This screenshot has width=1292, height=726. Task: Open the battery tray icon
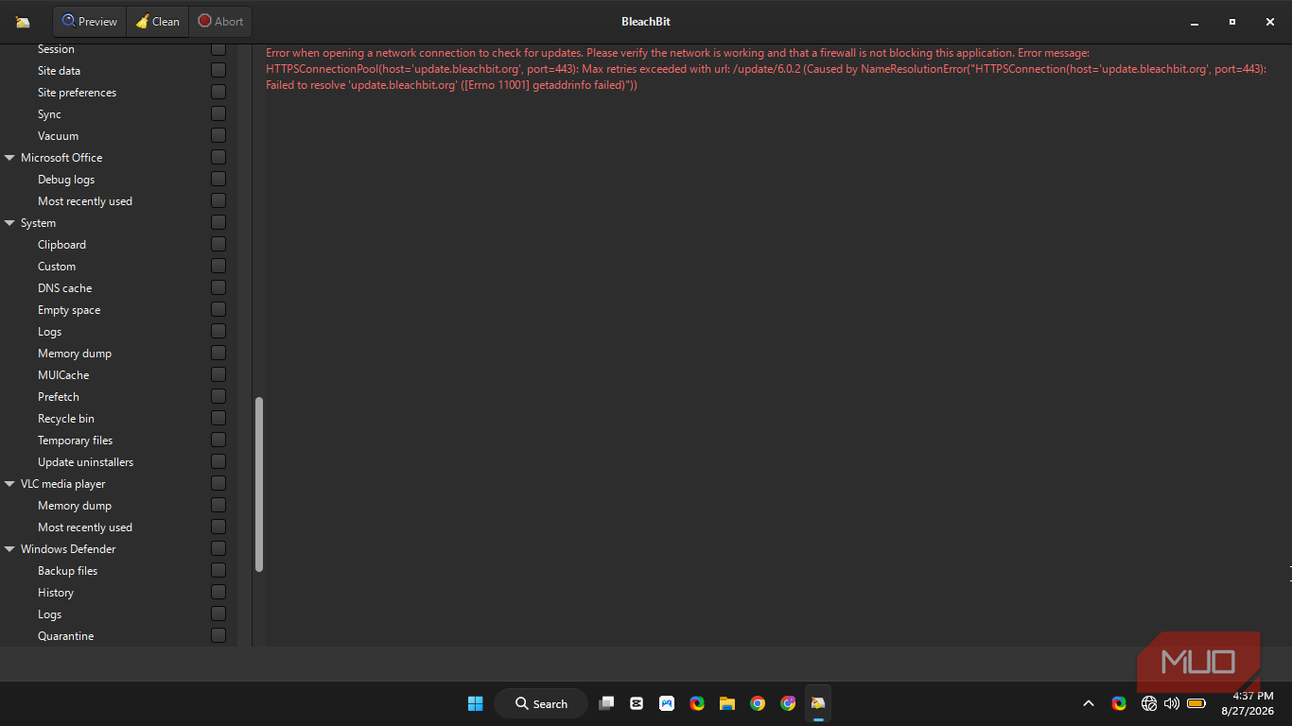click(1196, 703)
